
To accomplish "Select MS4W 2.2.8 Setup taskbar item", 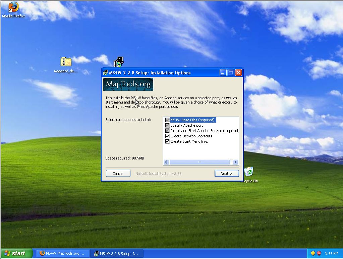I will click(117, 253).
